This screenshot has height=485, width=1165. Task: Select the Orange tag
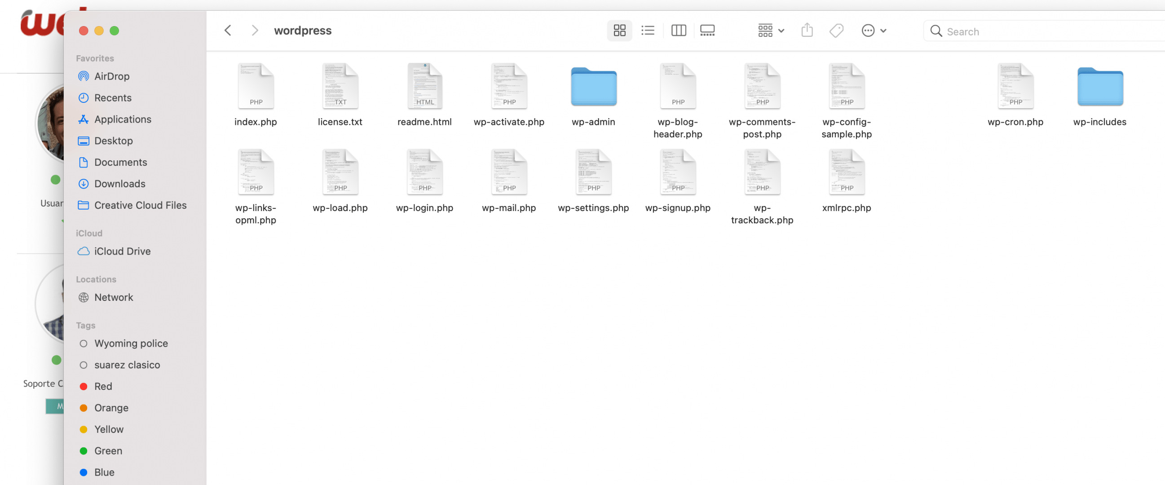click(x=136, y=408)
